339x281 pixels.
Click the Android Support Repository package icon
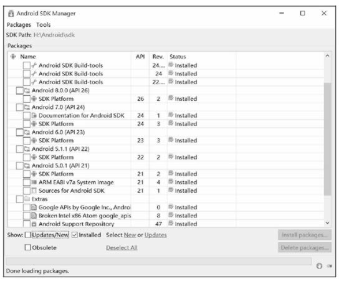[34, 224]
